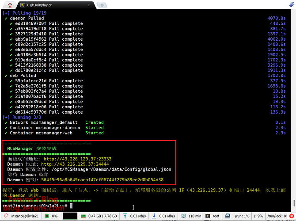
Task: Click the 0.01 Mb/s download speed
Action: pyautogui.click(x=167, y=216)
